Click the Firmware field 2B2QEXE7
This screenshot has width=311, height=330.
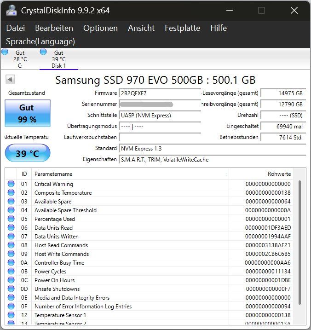point(160,93)
